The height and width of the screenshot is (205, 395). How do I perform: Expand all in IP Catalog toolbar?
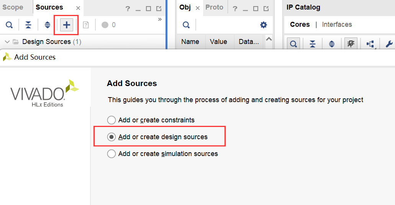pyautogui.click(x=332, y=44)
